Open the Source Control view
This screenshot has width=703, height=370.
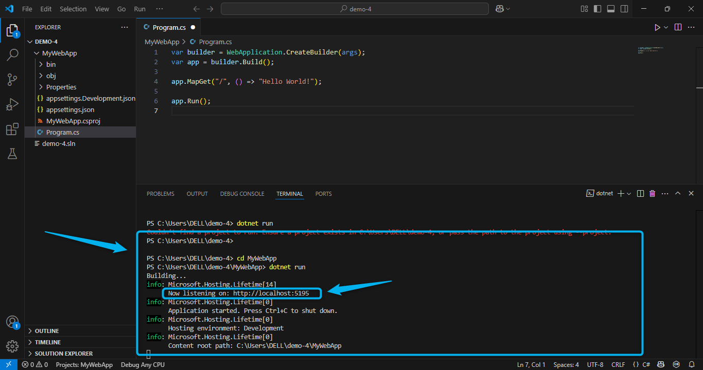[x=12, y=80]
